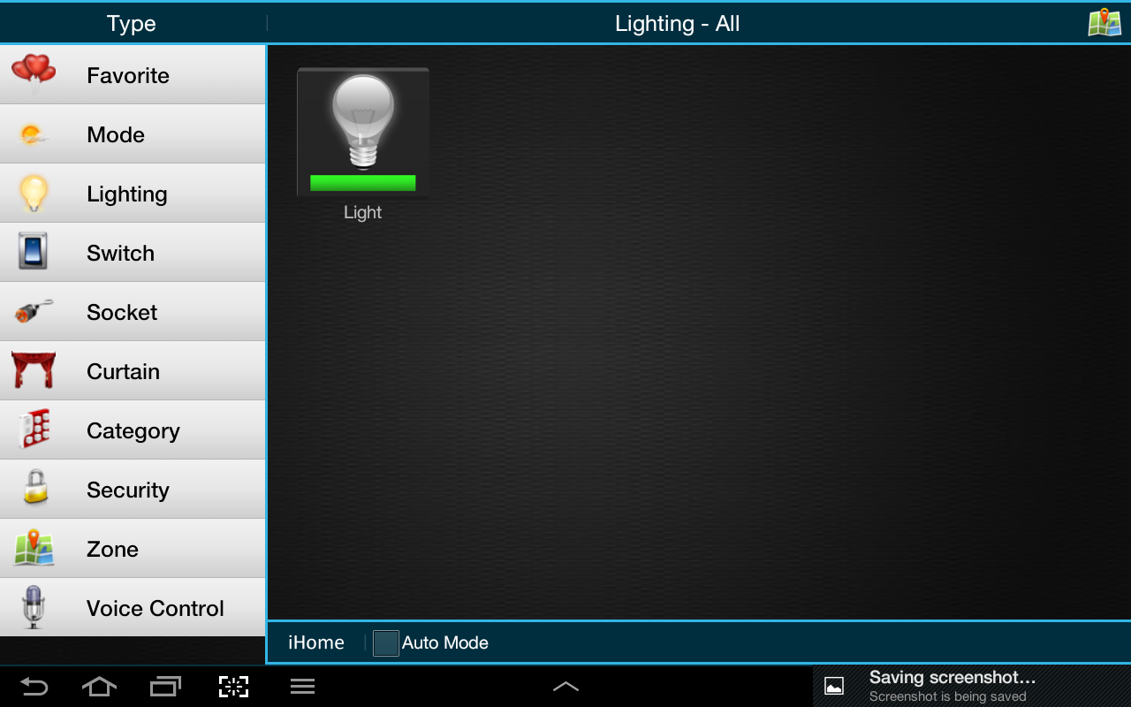
Task: Enable the Auto Mode checkbox
Action: 386,642
